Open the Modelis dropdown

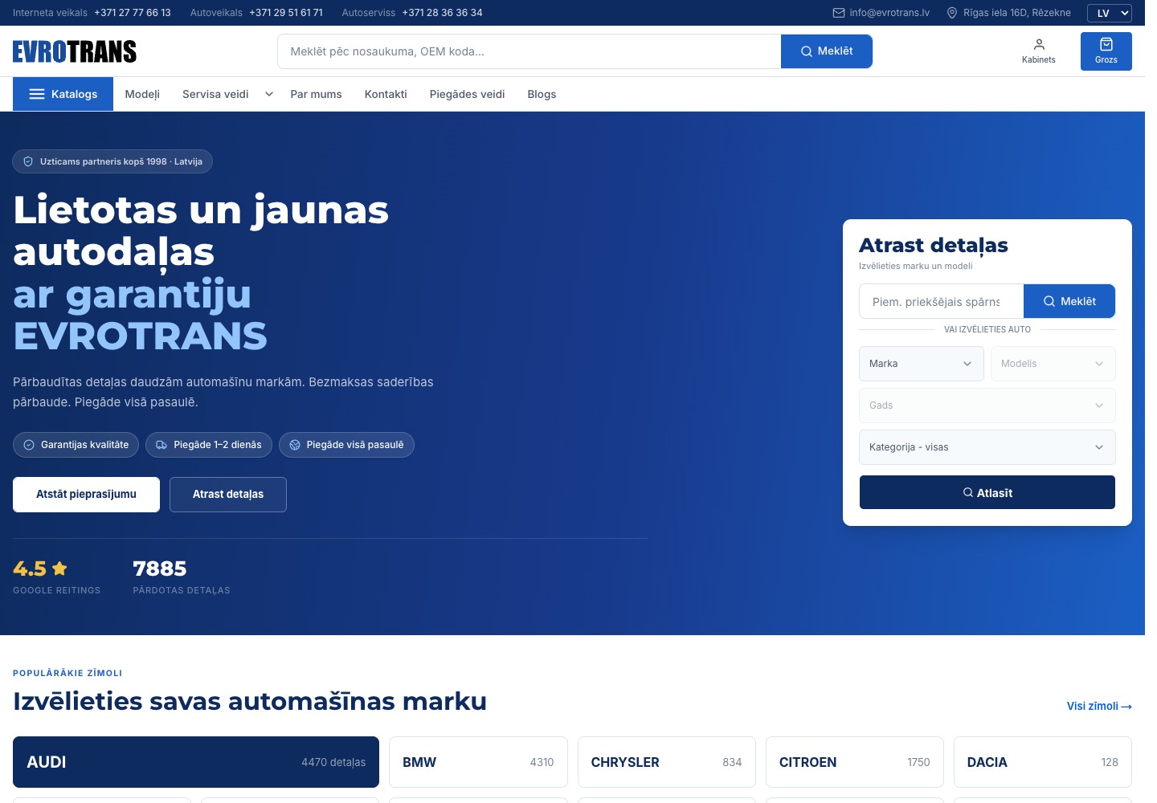[x=1053, y=364]
